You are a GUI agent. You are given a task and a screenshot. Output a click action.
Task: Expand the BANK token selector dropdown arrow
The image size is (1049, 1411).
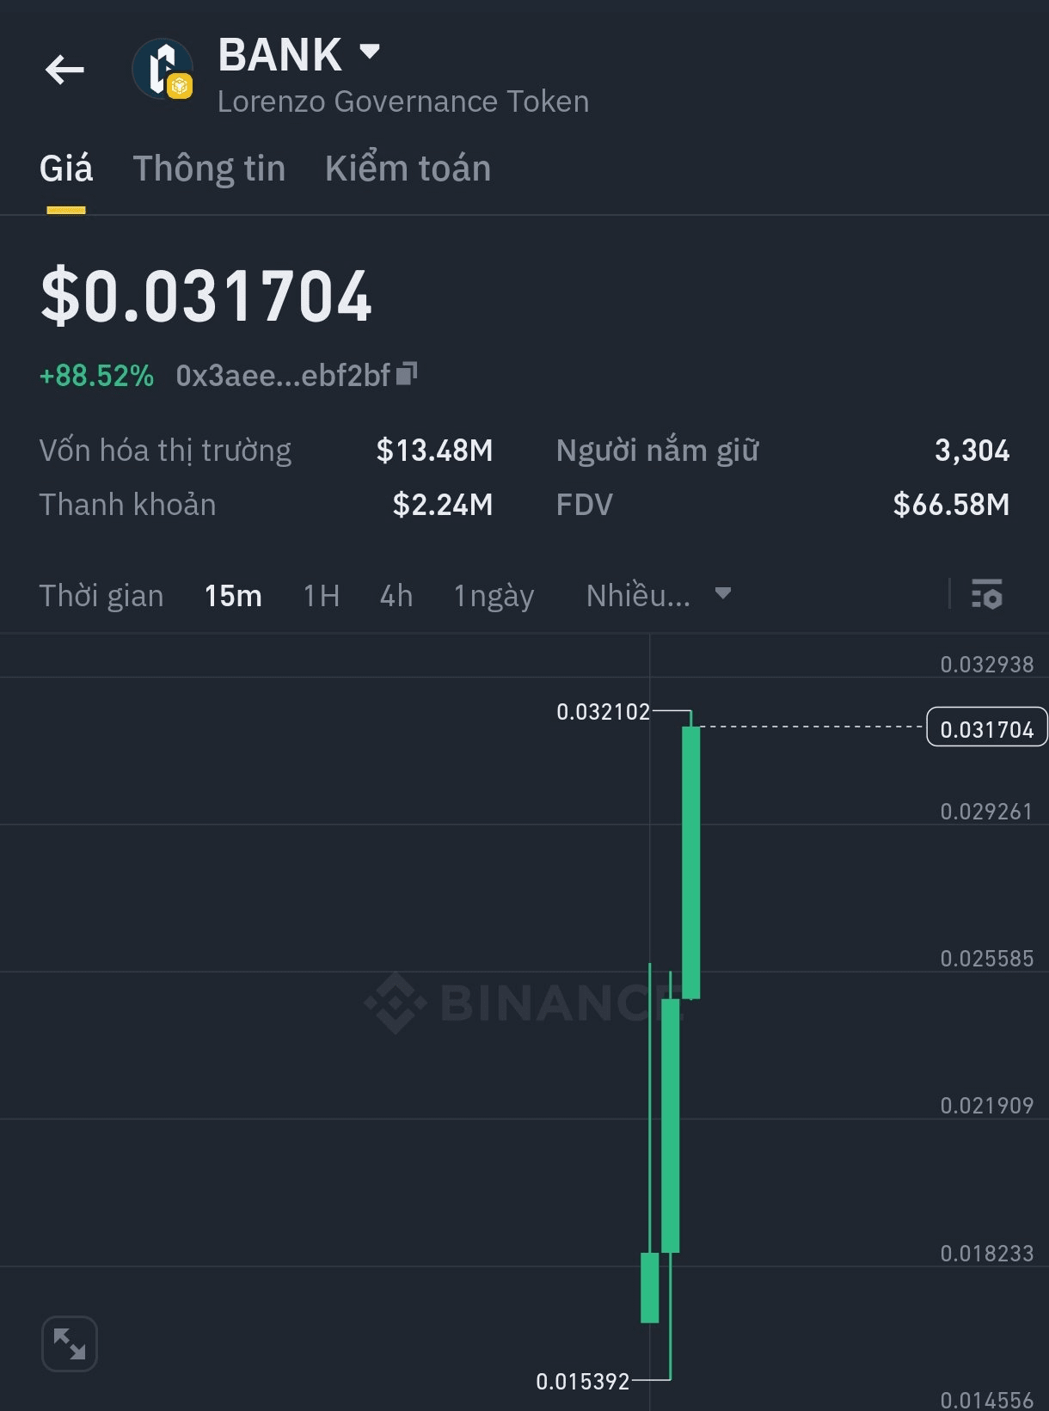pyautogui.click(x=370, y=52)
